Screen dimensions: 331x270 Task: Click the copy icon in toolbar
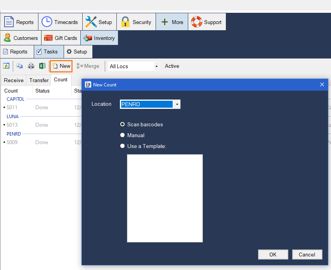point(20,66)
